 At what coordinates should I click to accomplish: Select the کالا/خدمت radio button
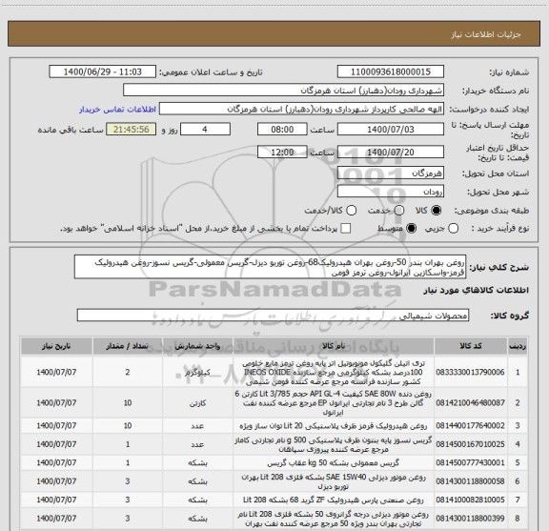[351, 211]
